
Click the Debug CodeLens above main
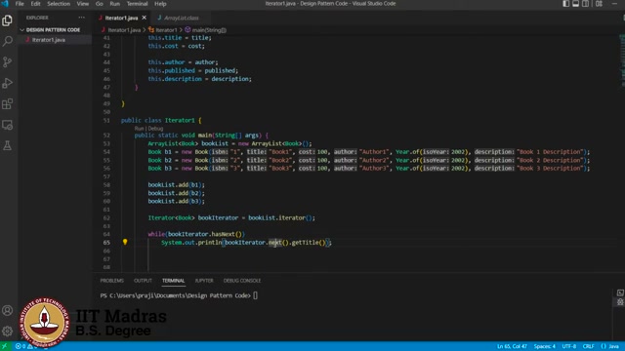155,128
